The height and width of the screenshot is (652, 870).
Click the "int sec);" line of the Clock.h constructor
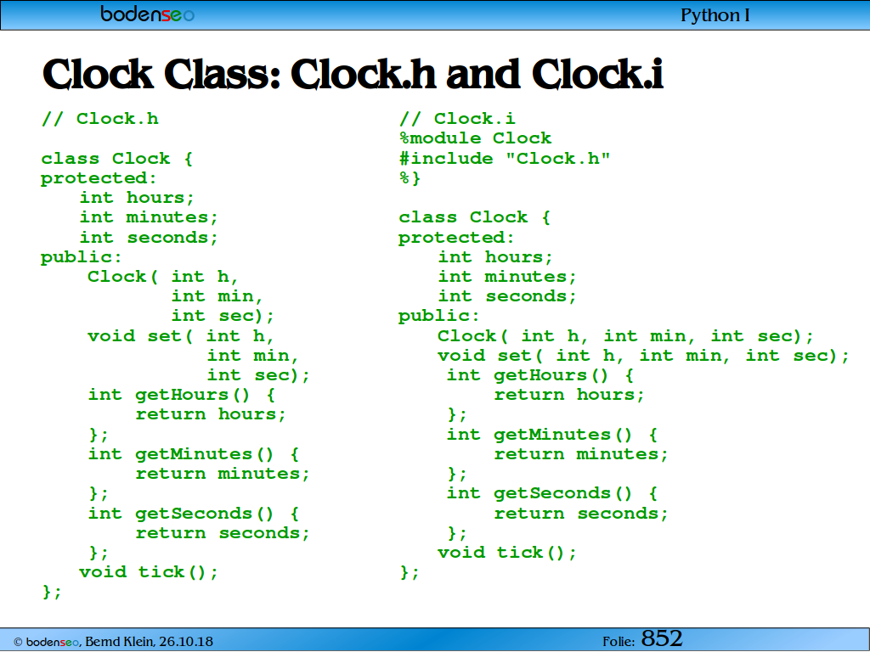(223, 316)
